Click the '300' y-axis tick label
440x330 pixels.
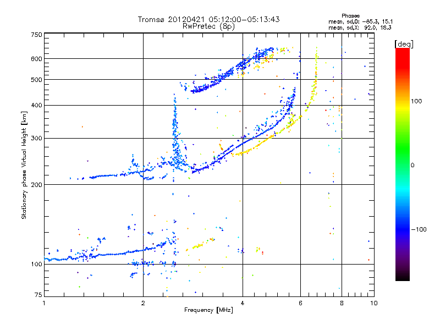coord(36,139)
